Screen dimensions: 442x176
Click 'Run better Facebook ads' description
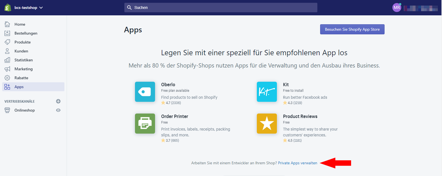tap(305, 97)
